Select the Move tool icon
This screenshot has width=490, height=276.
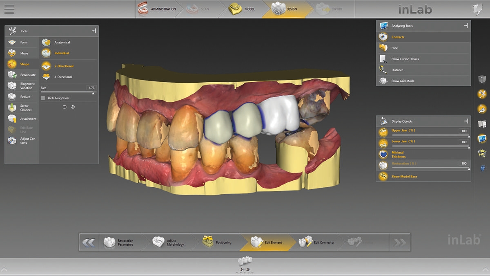click(12, 54)
